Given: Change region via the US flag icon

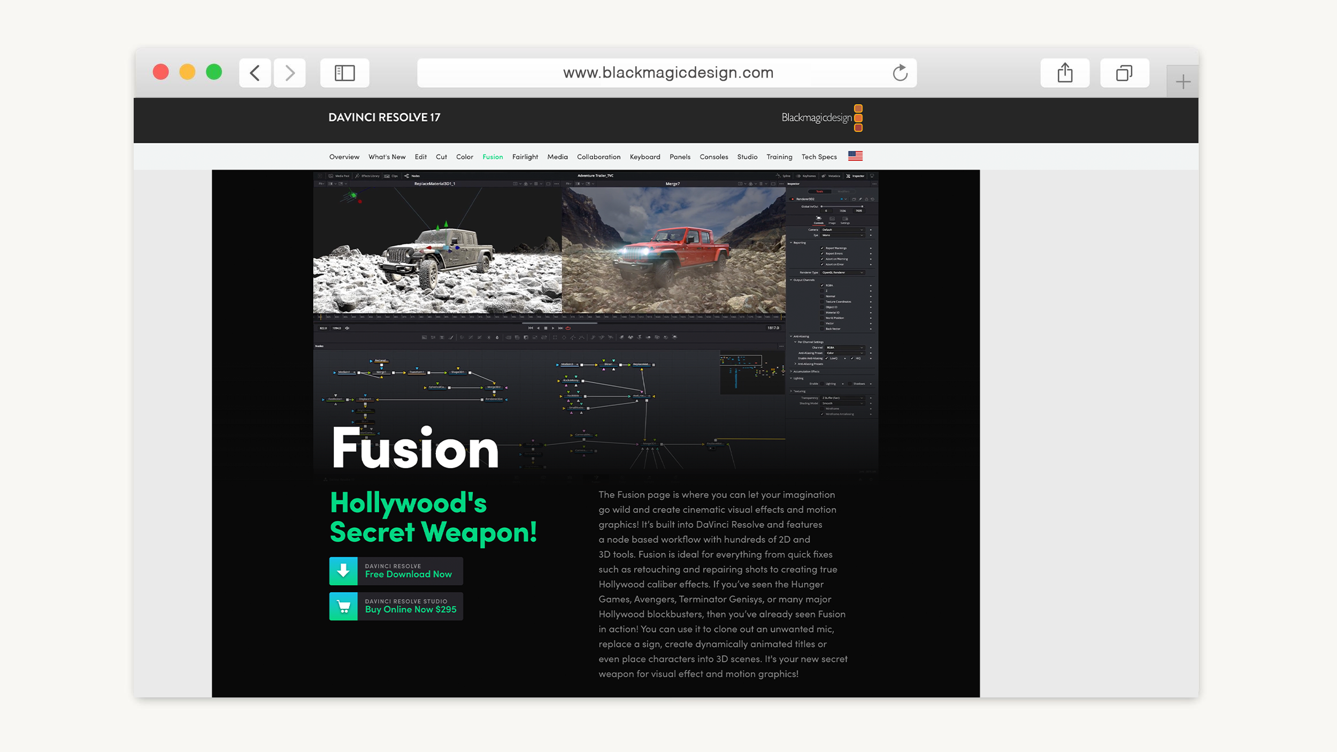Looking at the screenshot, I should click(x=855, y=156).
